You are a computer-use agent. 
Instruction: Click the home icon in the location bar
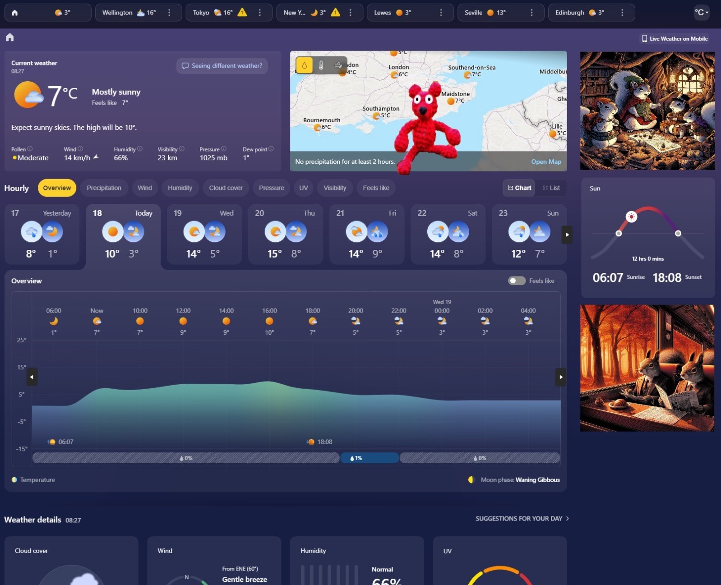(x=15, y=13)
